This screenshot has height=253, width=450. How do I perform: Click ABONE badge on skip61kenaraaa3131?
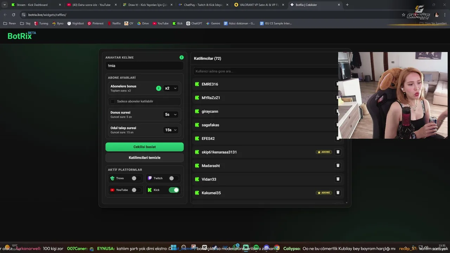pos(324,152)
